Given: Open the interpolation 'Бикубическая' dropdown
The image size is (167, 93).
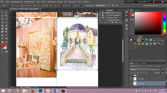Looking at the screenshot, I should (101, 5).
